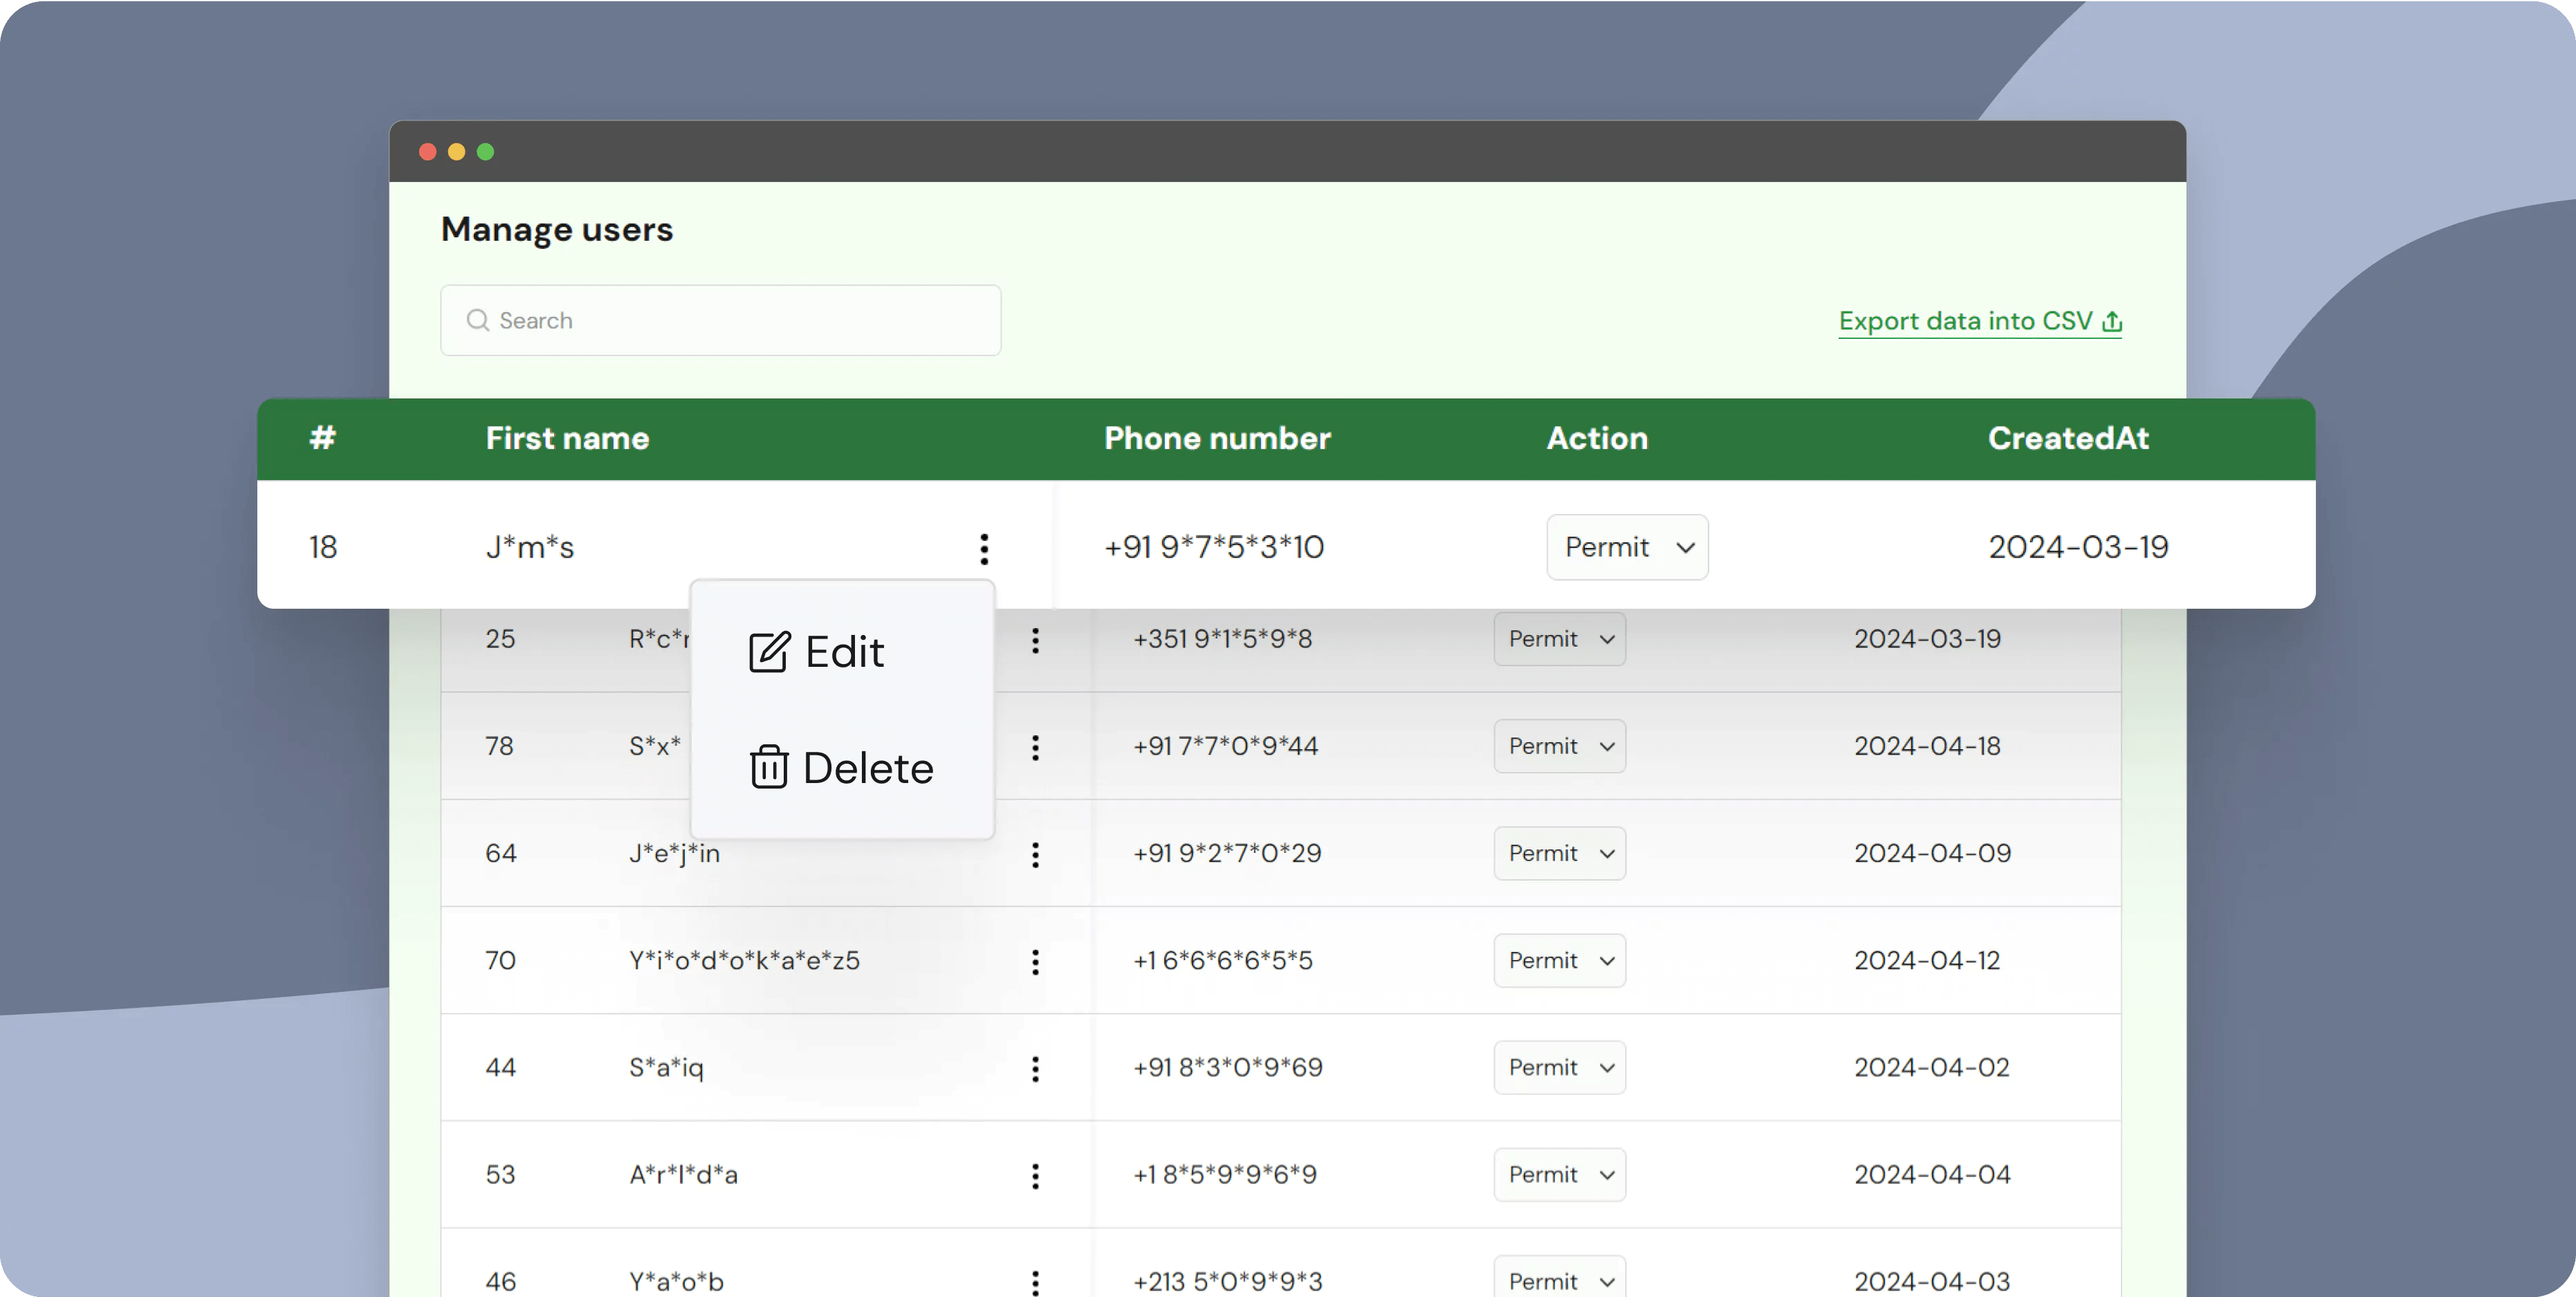Click date 2024-04-12

pyautogui.click(x=1927, y=960)
